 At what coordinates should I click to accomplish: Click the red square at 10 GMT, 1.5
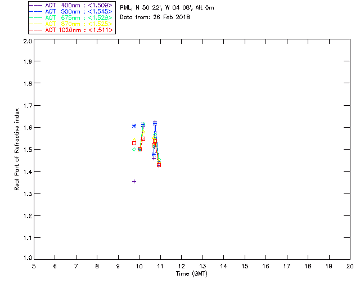tap(139, 149)
